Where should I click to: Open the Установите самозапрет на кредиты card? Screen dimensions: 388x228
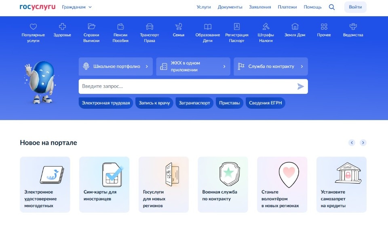point(342,184)
